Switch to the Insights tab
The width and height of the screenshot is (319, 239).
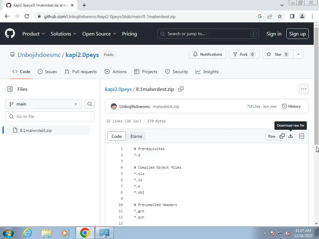[x=207, y=72]
